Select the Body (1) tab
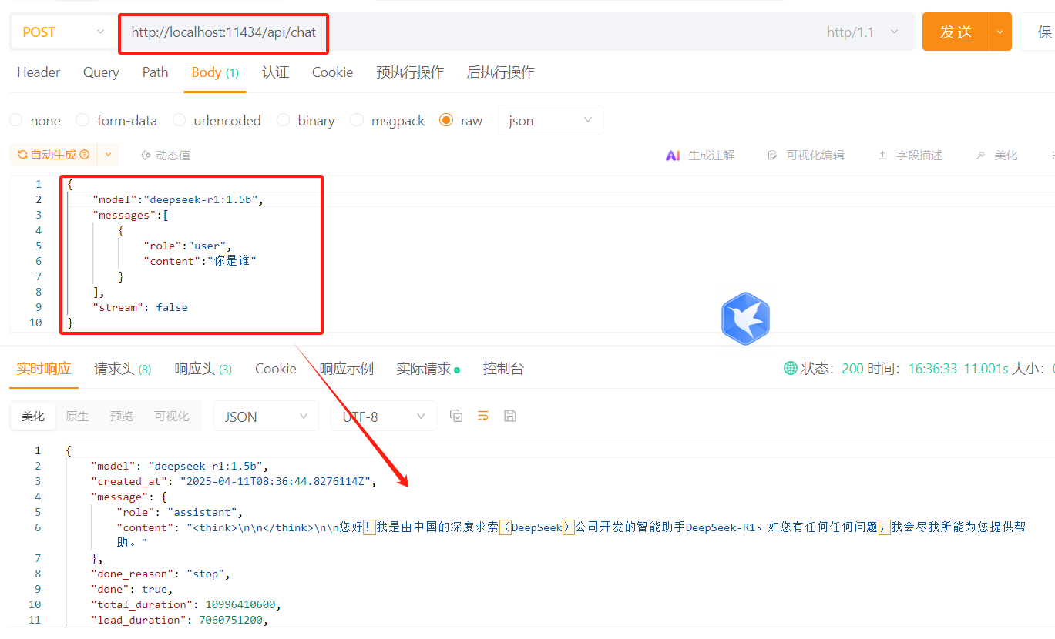This screenshot has width=1055, height=639. [215, 72]
